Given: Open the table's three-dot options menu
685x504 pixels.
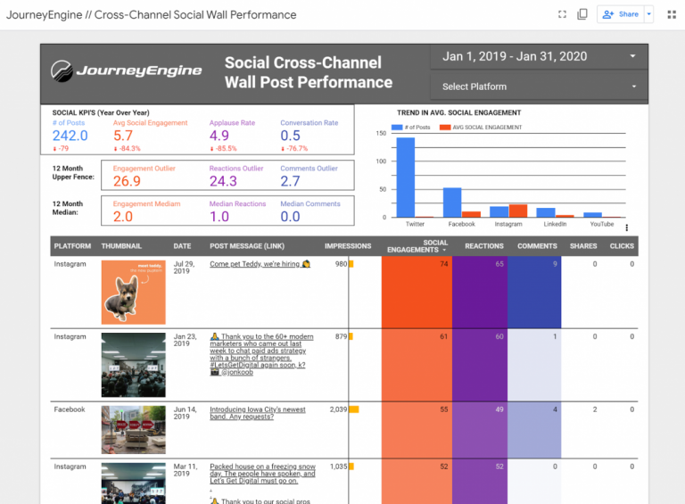Looking at the screenshot, I should coord(627,227).
